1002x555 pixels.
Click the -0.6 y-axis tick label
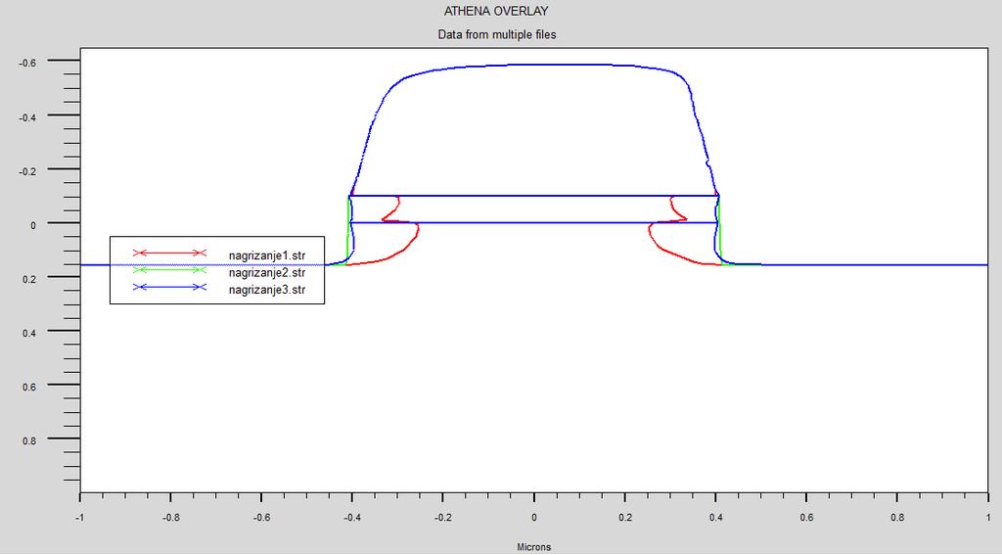pos(27,63)
